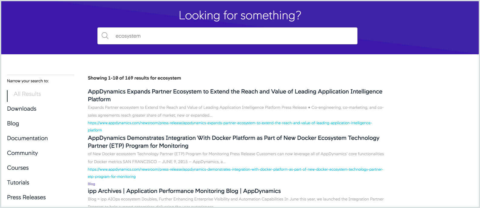Select the All Results filter
Viewport: 480px width, 208px height.
click(27, 94)
